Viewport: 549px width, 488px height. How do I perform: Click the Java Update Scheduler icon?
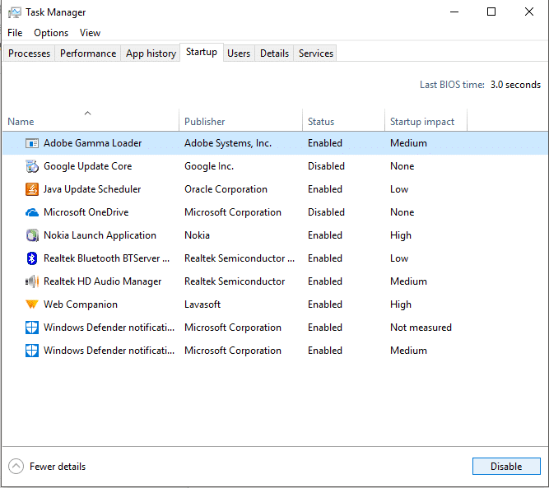[x=32, y=189]
